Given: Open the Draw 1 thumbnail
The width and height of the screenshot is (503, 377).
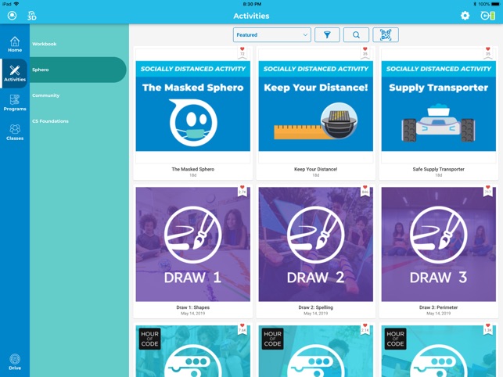Looking at the screenshot, I should point(192,244).
